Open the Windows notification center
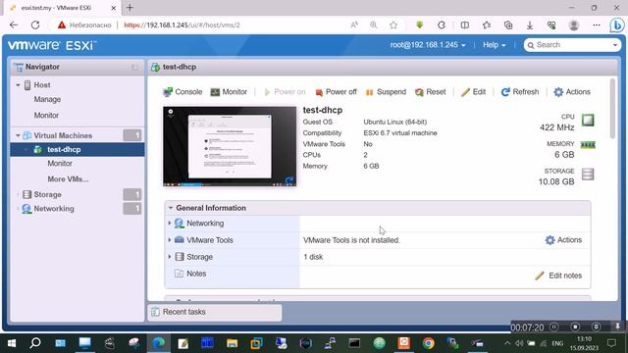 click(611, 343)
